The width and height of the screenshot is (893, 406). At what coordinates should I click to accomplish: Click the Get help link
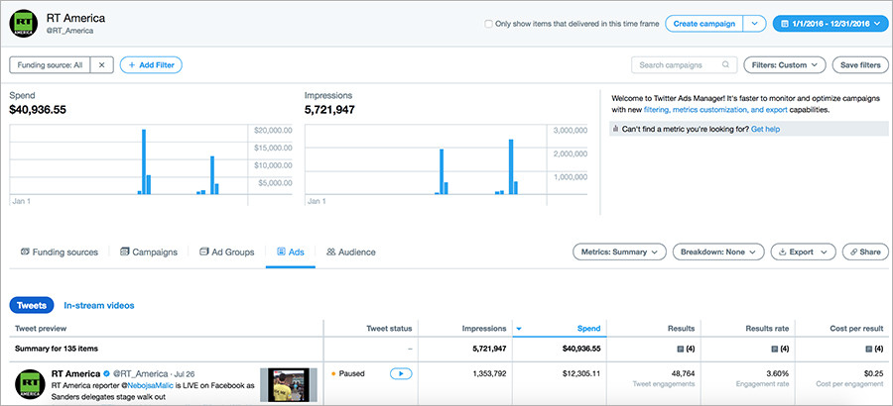tap(765, 129)
